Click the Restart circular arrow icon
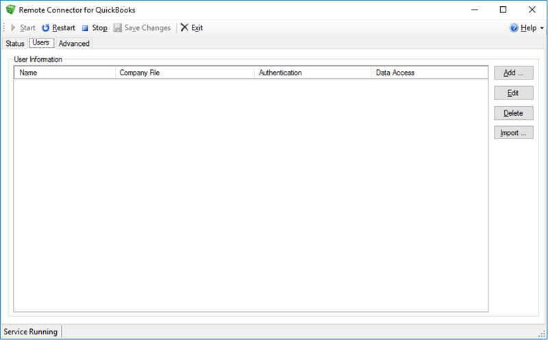Screen dimensions: 548x340 45,27
